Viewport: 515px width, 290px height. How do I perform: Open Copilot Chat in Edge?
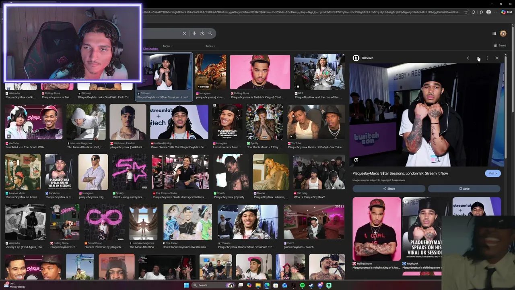506,12
